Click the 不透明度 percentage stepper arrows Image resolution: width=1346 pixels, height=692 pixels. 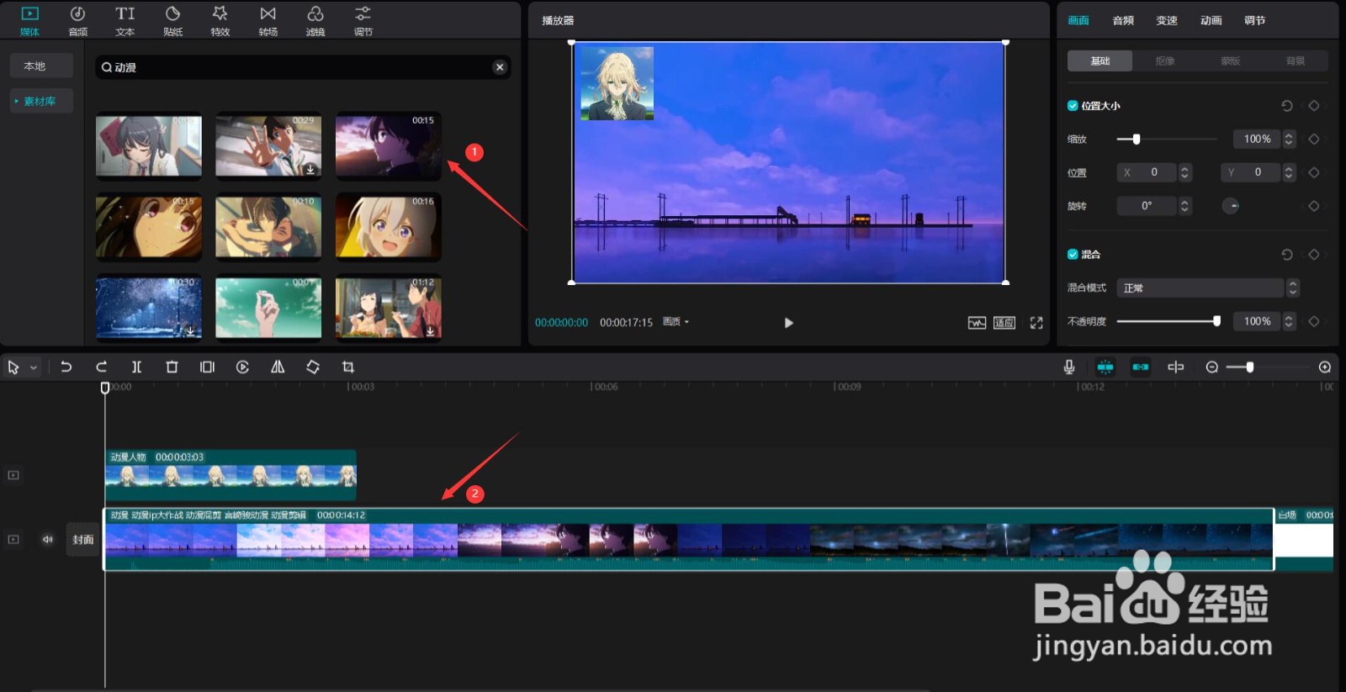pos(1289,321)
